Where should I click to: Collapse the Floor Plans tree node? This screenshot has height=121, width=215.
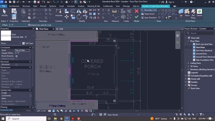coord(188,41)
